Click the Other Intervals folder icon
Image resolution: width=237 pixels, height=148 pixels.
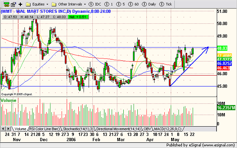[x=54, y=4]
